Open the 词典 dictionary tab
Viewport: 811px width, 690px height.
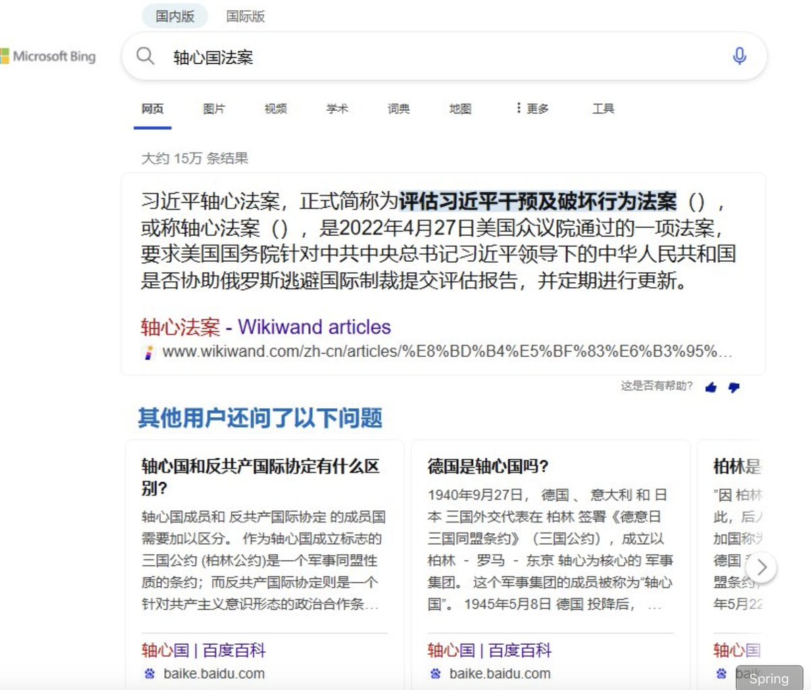(x=399, y=109)
